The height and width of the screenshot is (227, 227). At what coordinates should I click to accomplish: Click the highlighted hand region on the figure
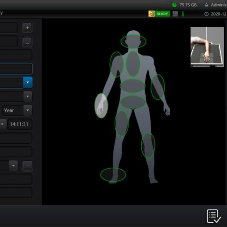click(101, 106)
